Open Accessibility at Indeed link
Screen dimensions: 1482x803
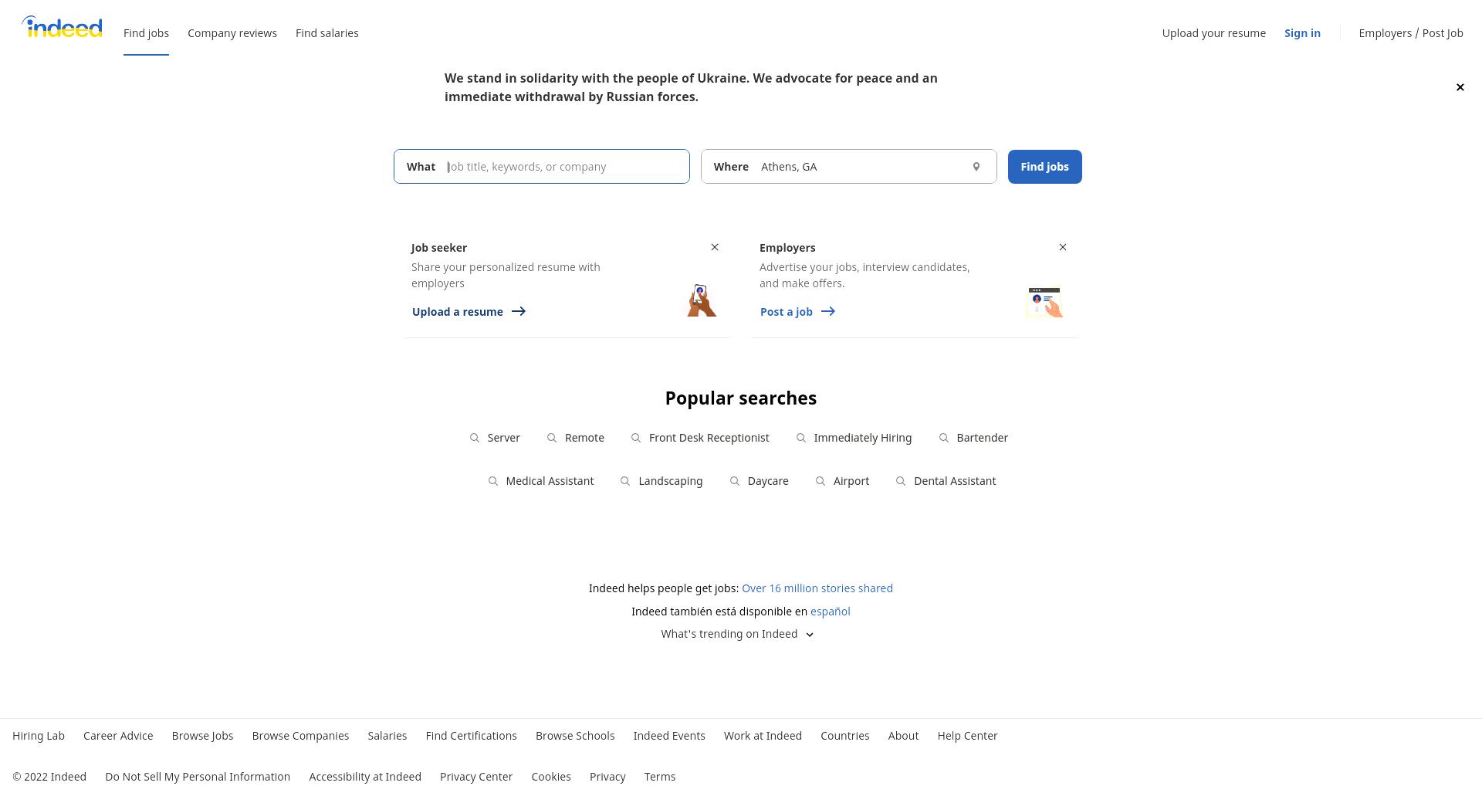pyautogui.click(x=365, y=777)
